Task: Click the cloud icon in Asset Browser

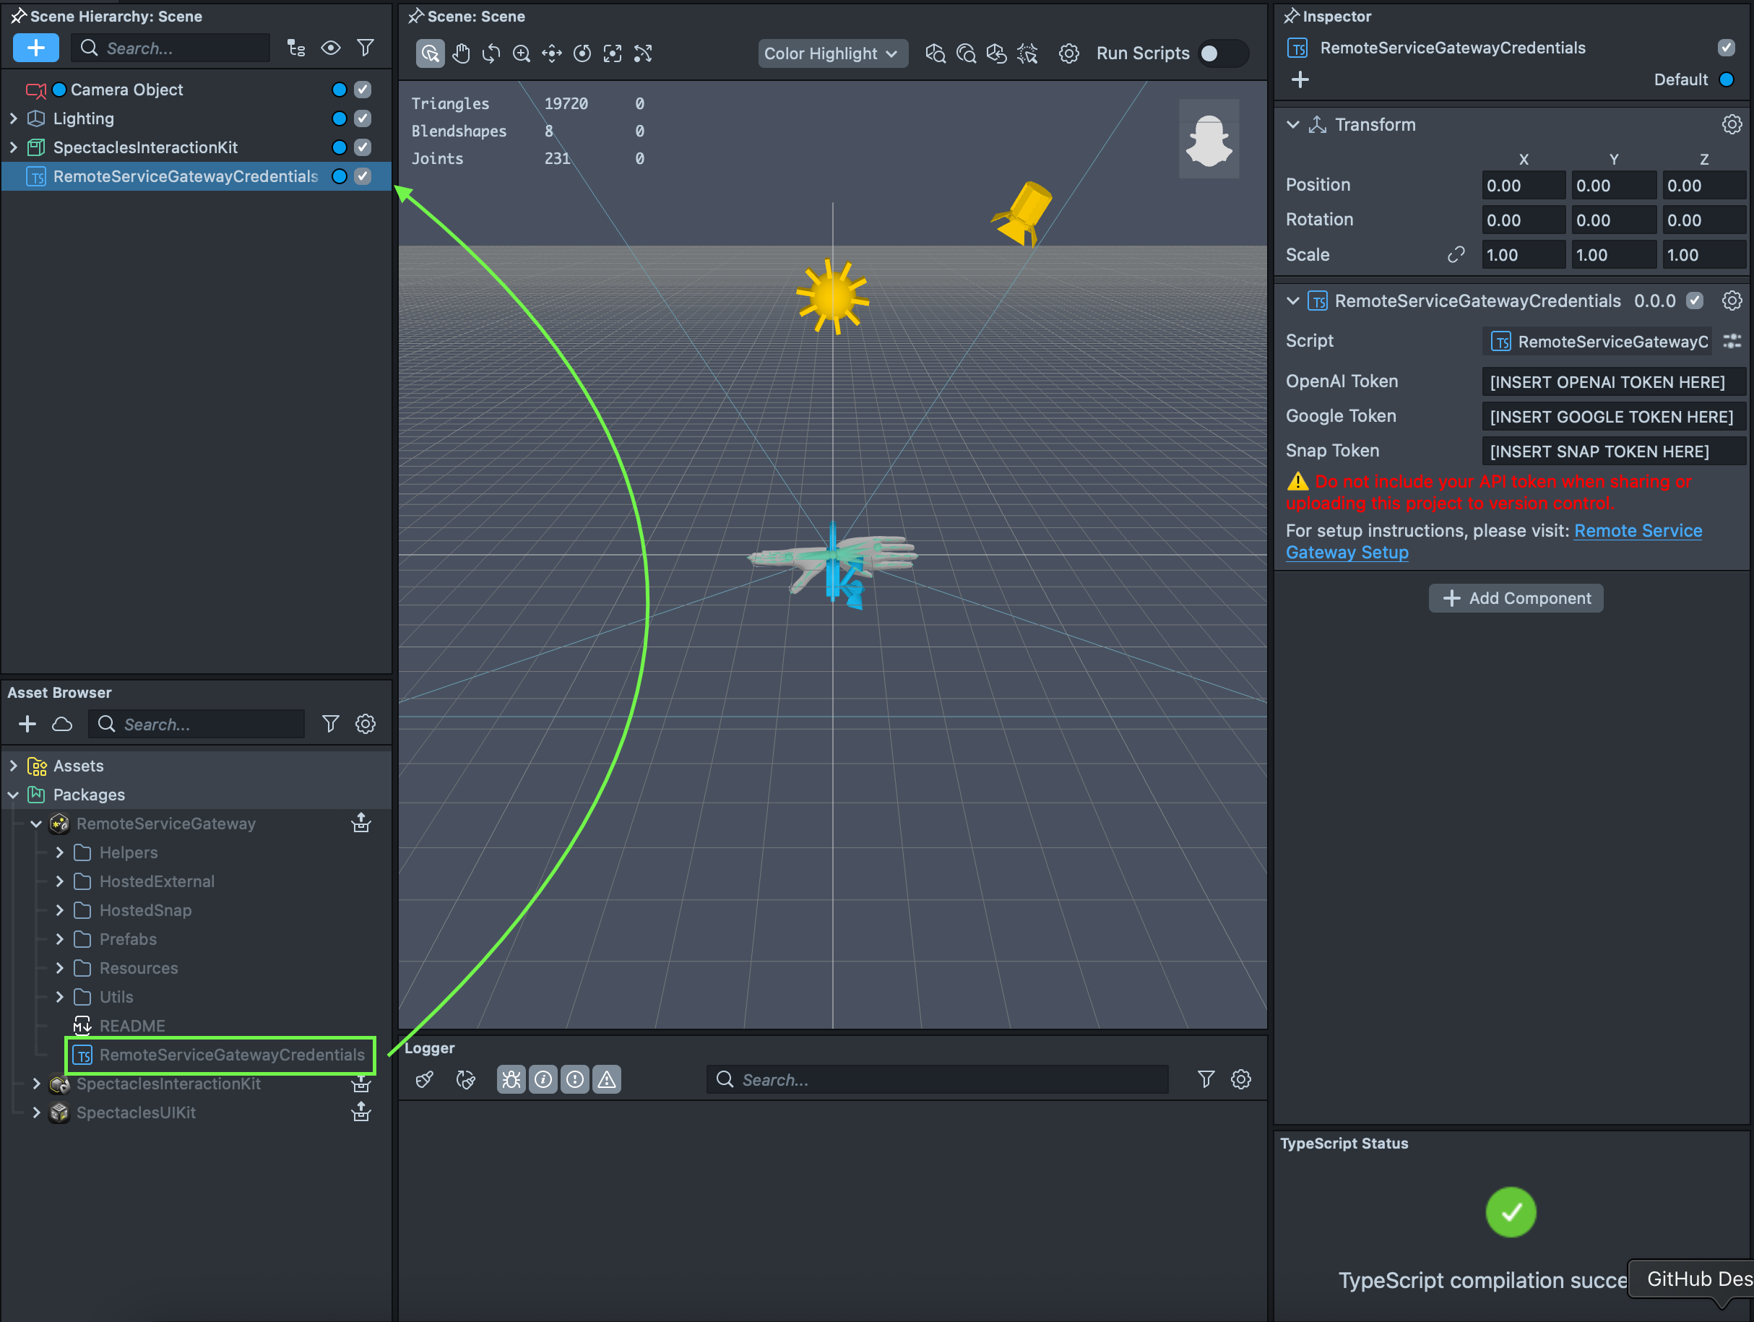Action: [62, 724]
